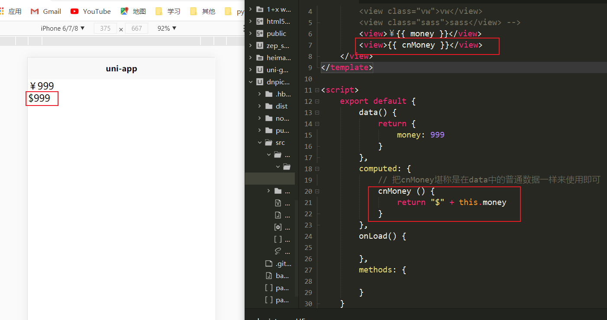Click the dnpic... project icon

coord(260,82)
